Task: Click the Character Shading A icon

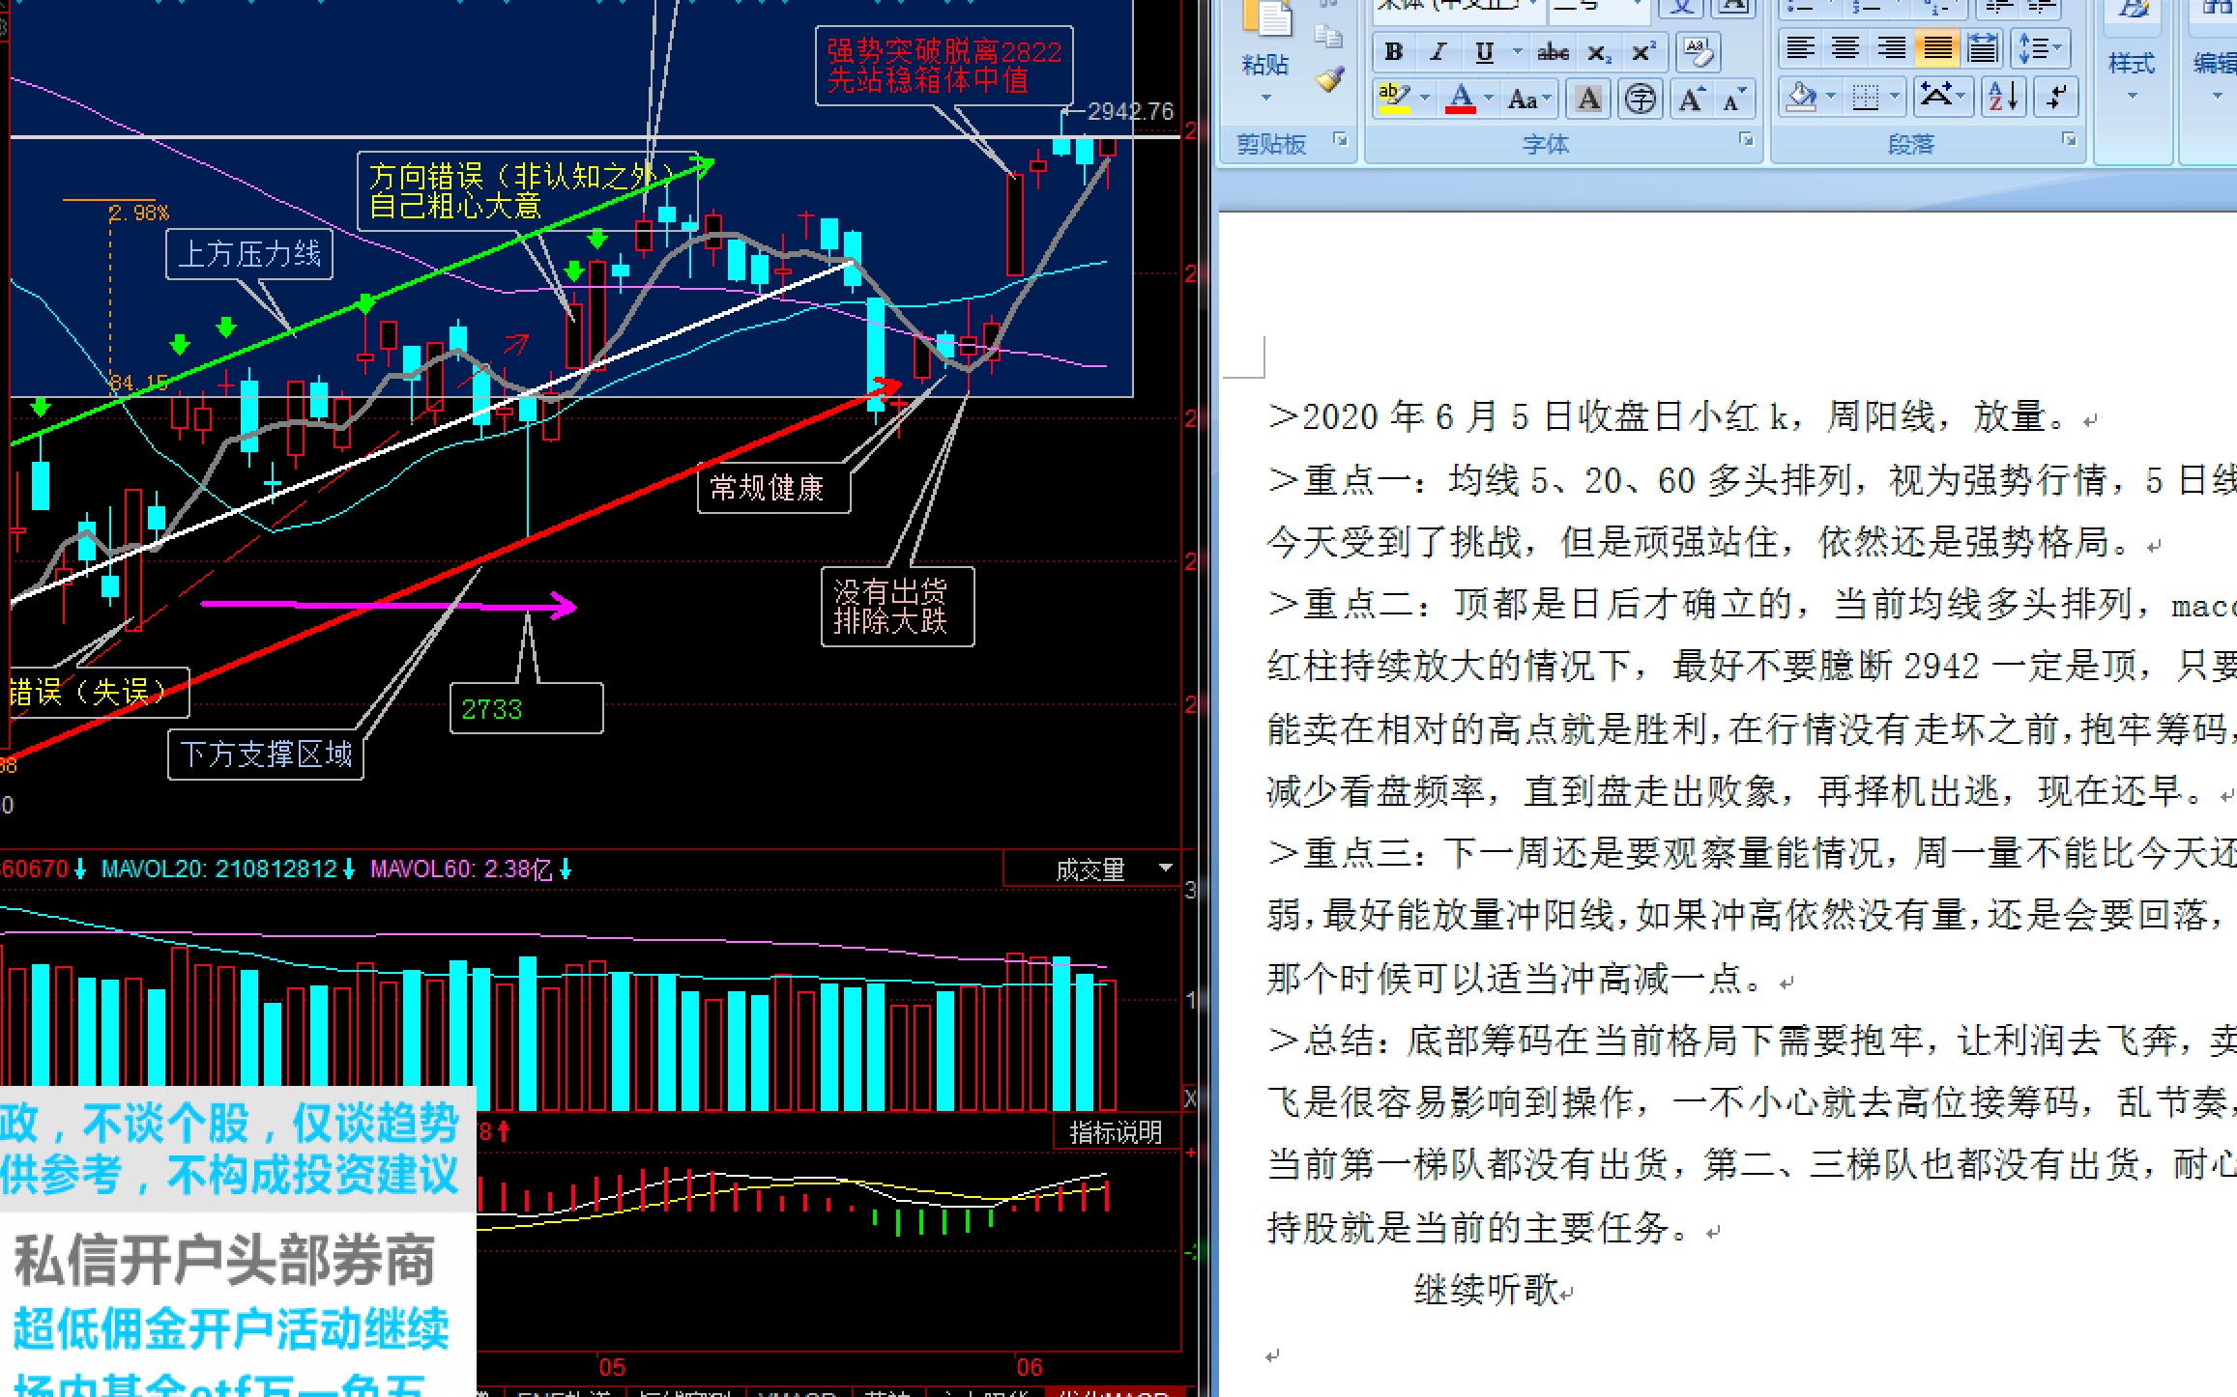Action: 1588,99
